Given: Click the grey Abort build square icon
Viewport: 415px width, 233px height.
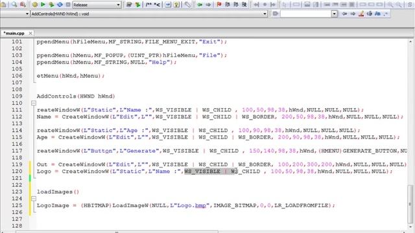Looking at the screenshot, I should [x=68, y=5].
